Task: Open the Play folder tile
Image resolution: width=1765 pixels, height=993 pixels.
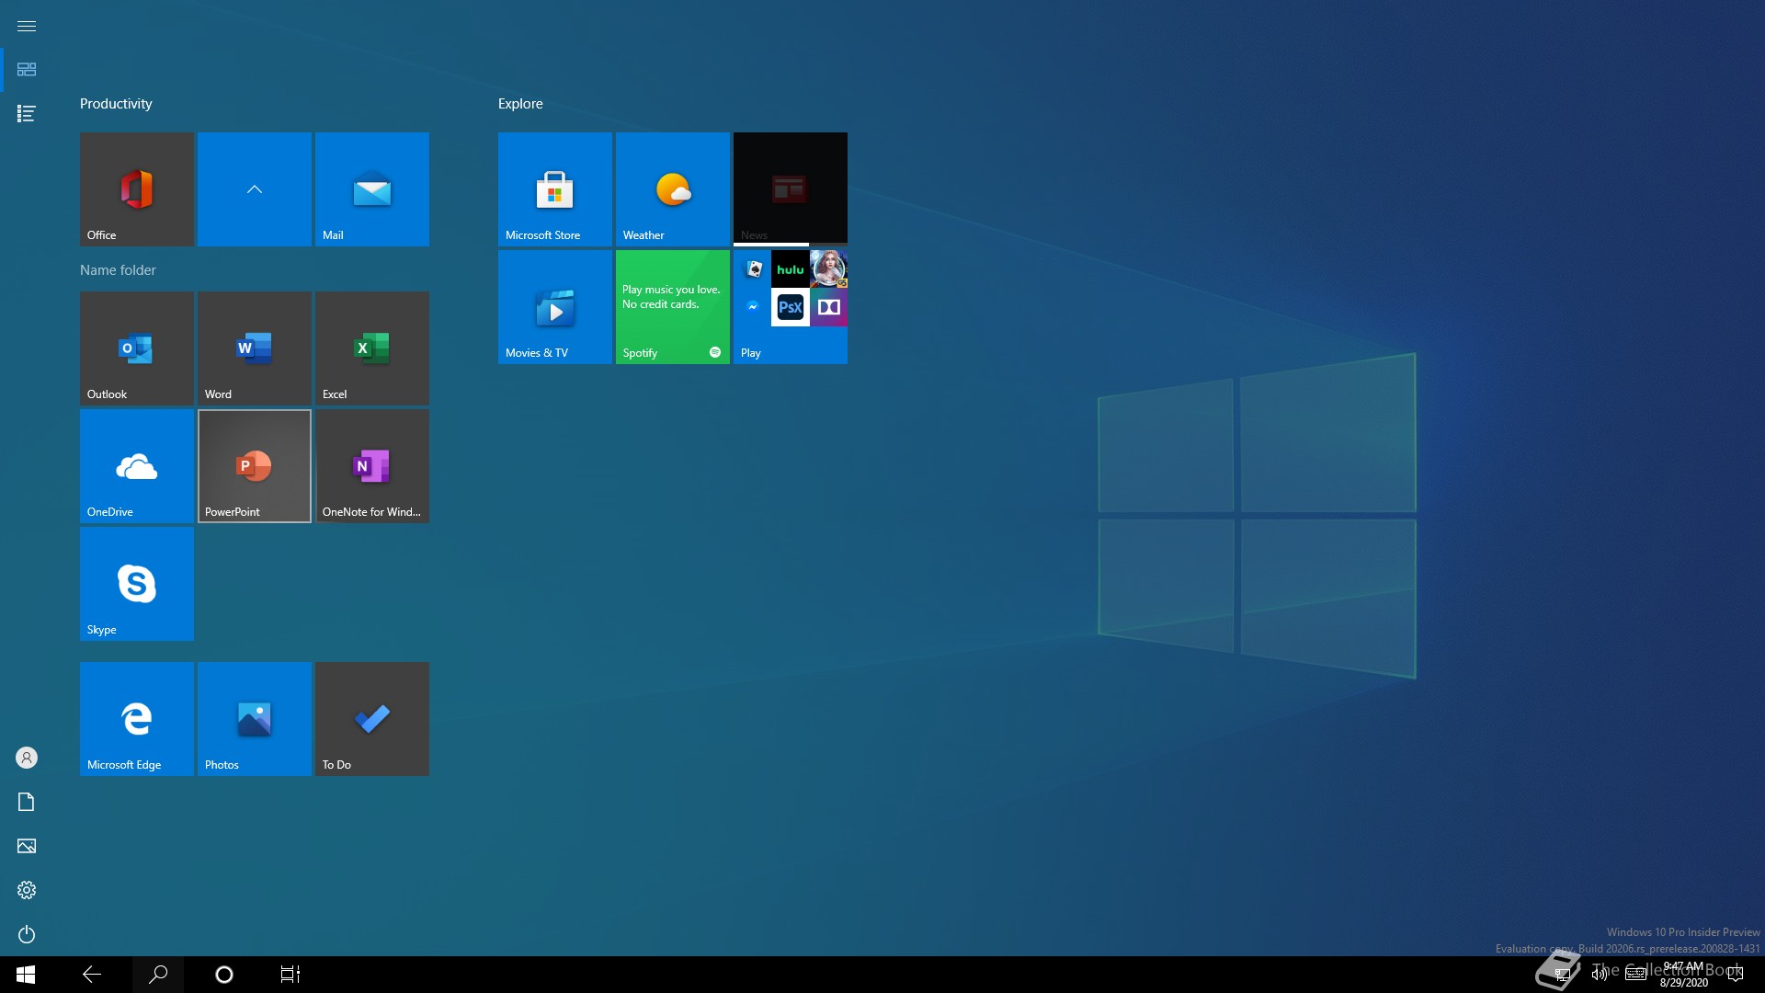Action: click(x=790, y=306)
